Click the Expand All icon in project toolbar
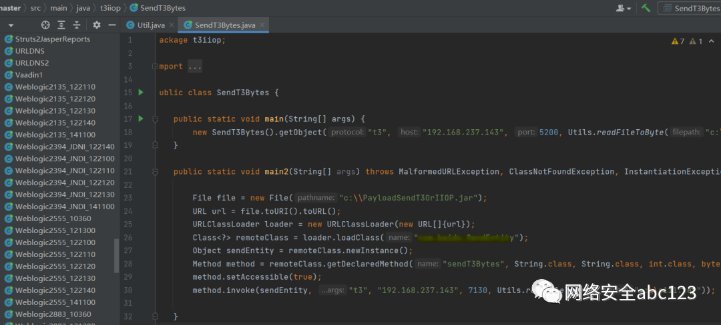 tap(61, 25)
